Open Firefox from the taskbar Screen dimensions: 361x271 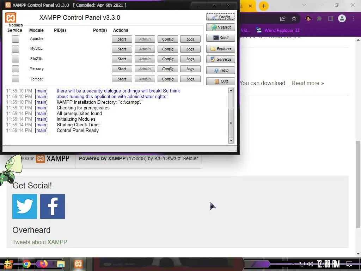click(x=43, y=264)
